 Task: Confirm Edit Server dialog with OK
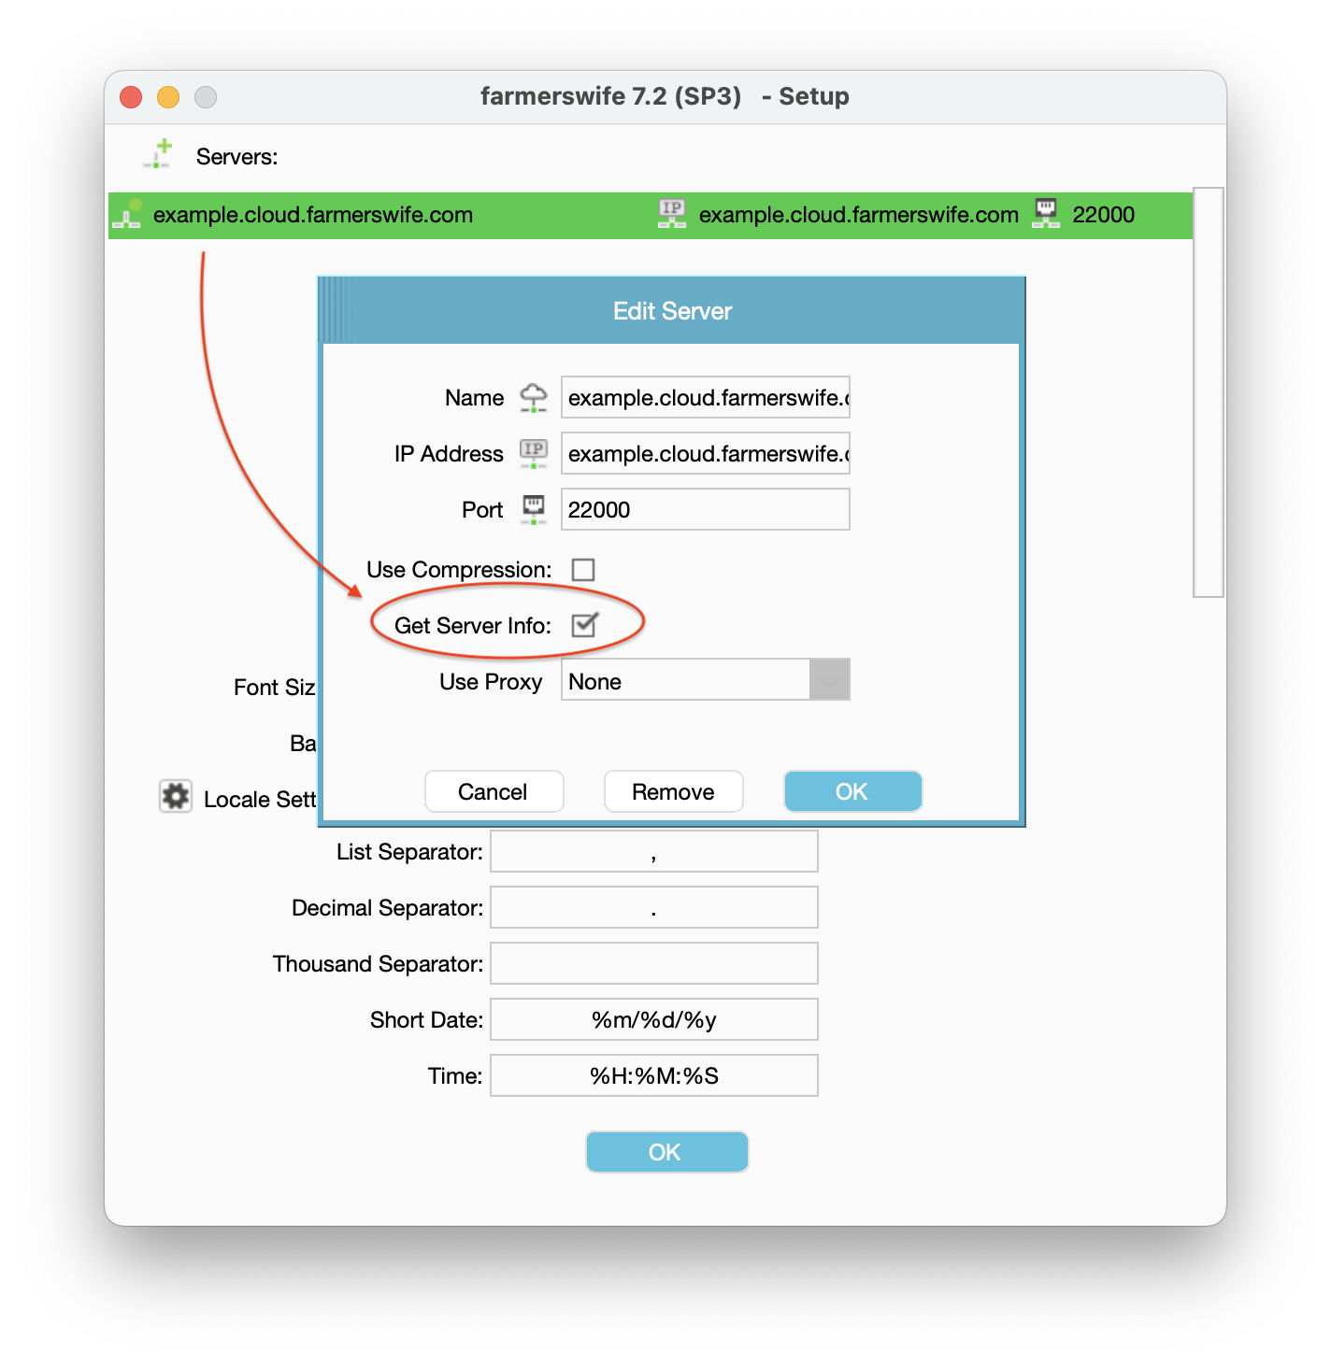pos(852,791)
